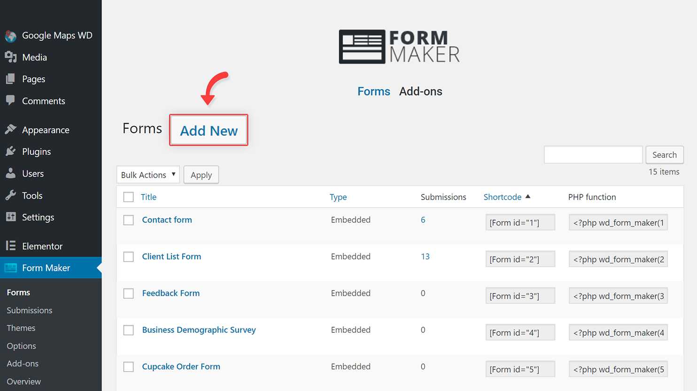Select the [Form id="1"] shortcode field
The height and width of the screenshot is (391, 697).
(x=520, y=222)
